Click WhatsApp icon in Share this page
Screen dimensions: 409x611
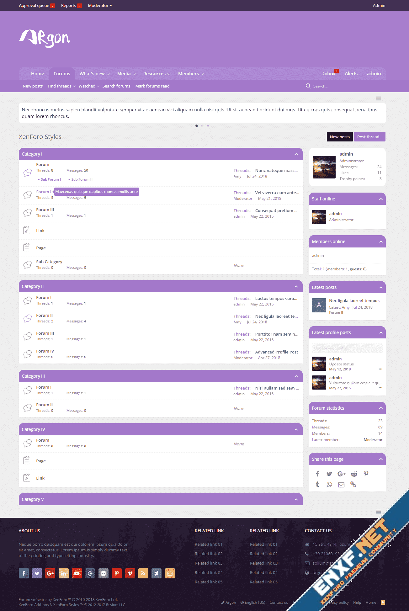click(x=329, y=485)
